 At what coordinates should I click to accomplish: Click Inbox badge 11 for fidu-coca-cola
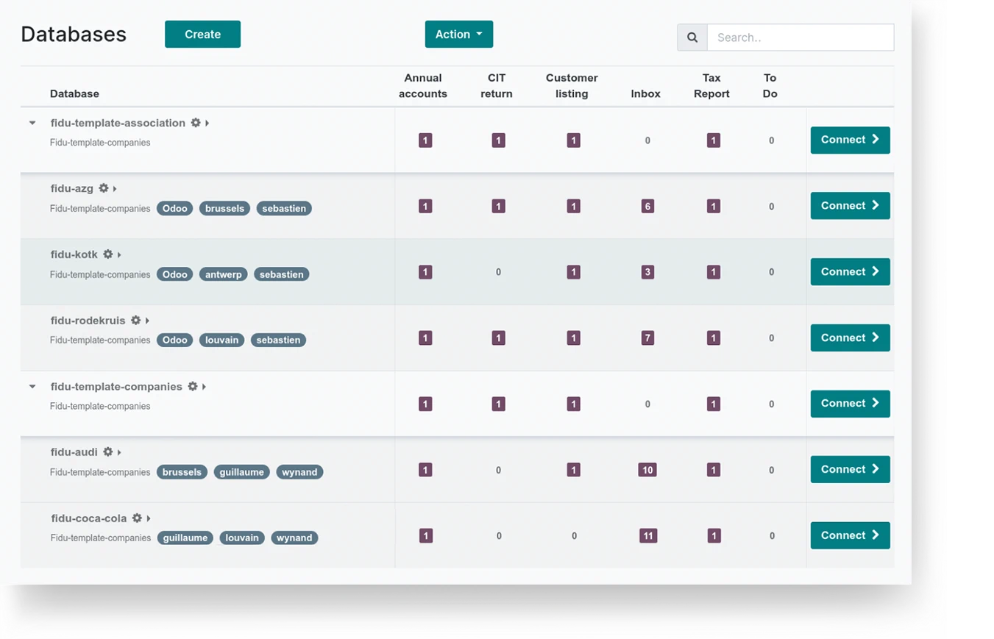[648, 536]
